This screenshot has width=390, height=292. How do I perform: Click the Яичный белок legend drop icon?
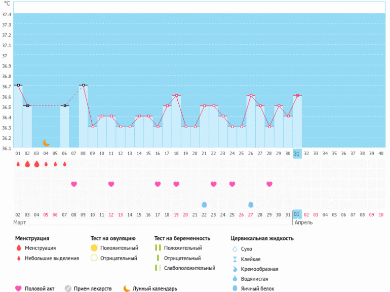click(234, 288)
